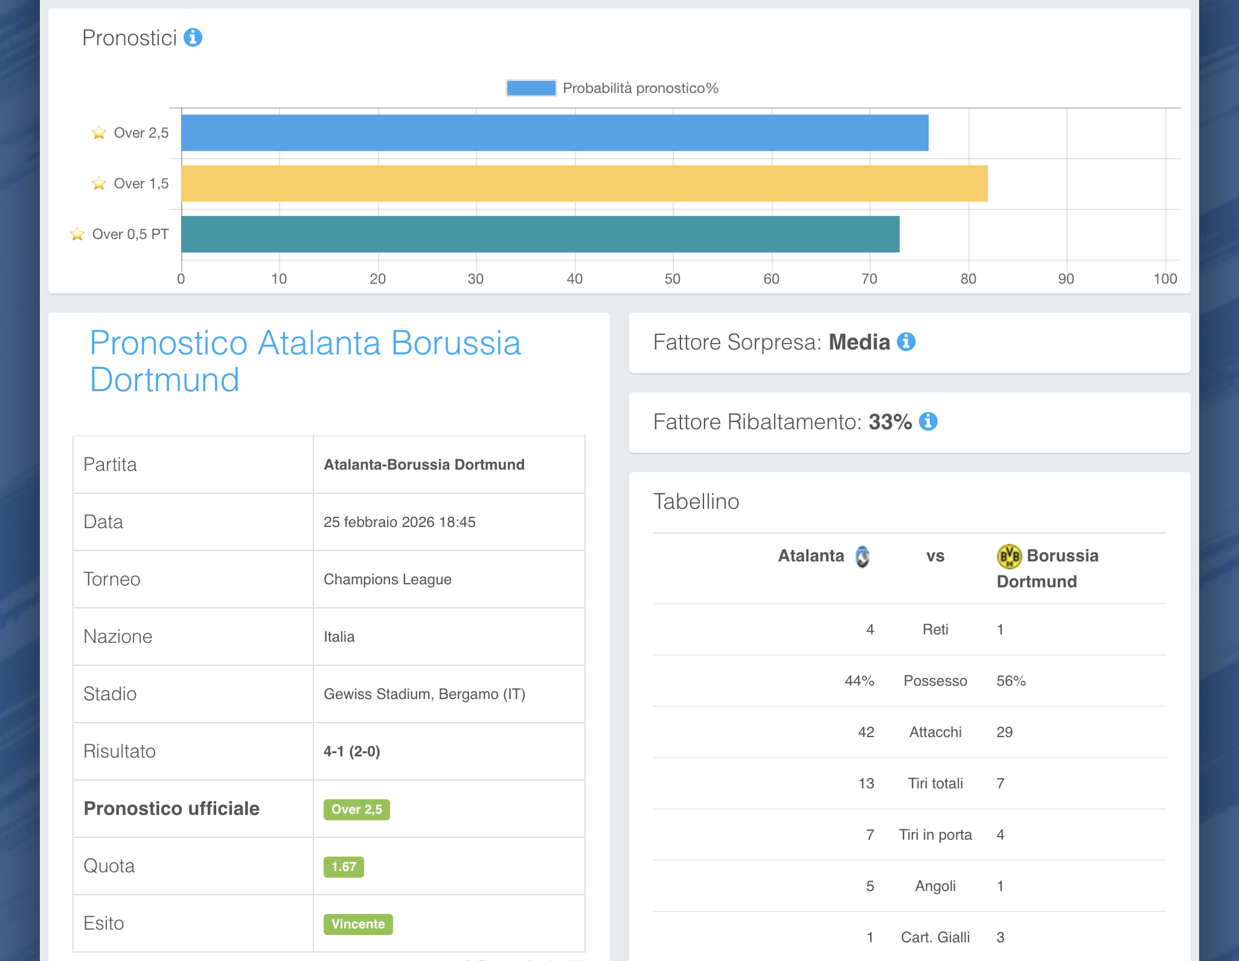1239x961 pixels.
Task: Toggle the Probabilità pronostico% legend swatch
Action: click(531, 88)
